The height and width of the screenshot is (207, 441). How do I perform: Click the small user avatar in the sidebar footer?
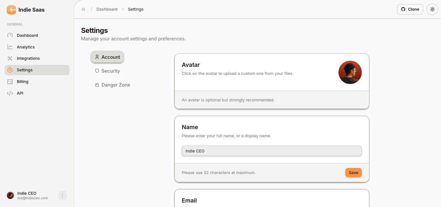coord(10,195)
